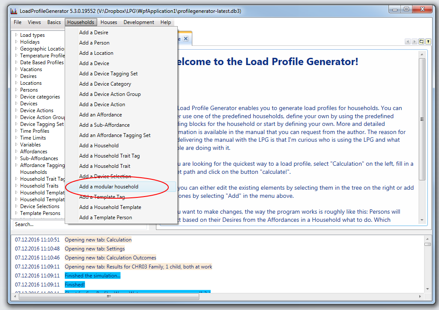This screenshot has width=439, height=310.
Task: Select Time Profiles in the tree
Action: pos(35,131)
